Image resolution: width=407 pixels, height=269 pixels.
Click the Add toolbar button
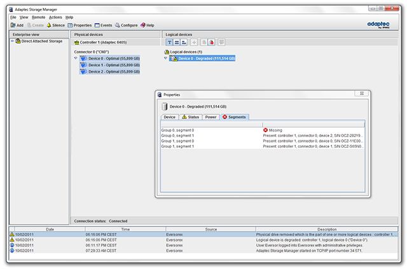tap(17, 25)
